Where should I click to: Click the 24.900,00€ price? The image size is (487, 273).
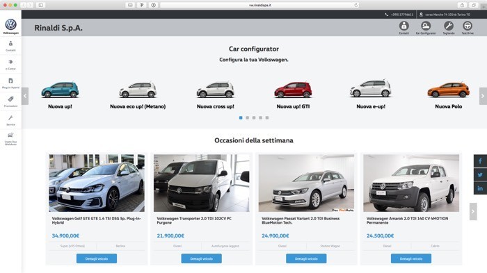[x=276, y=235]
